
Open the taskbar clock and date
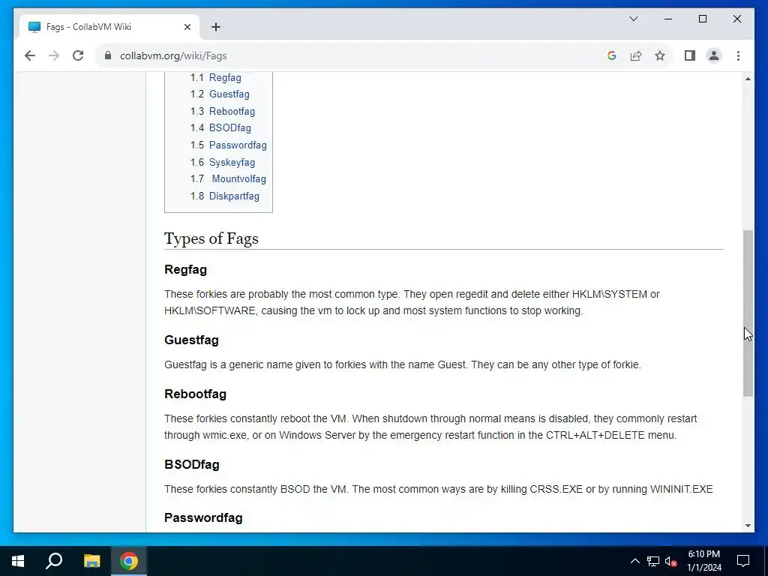[x=704, y=561]
